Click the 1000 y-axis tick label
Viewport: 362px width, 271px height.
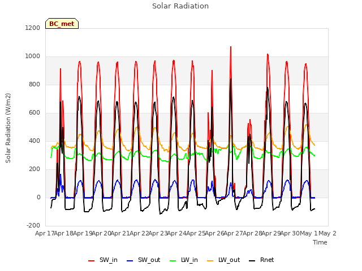point(33,56)
